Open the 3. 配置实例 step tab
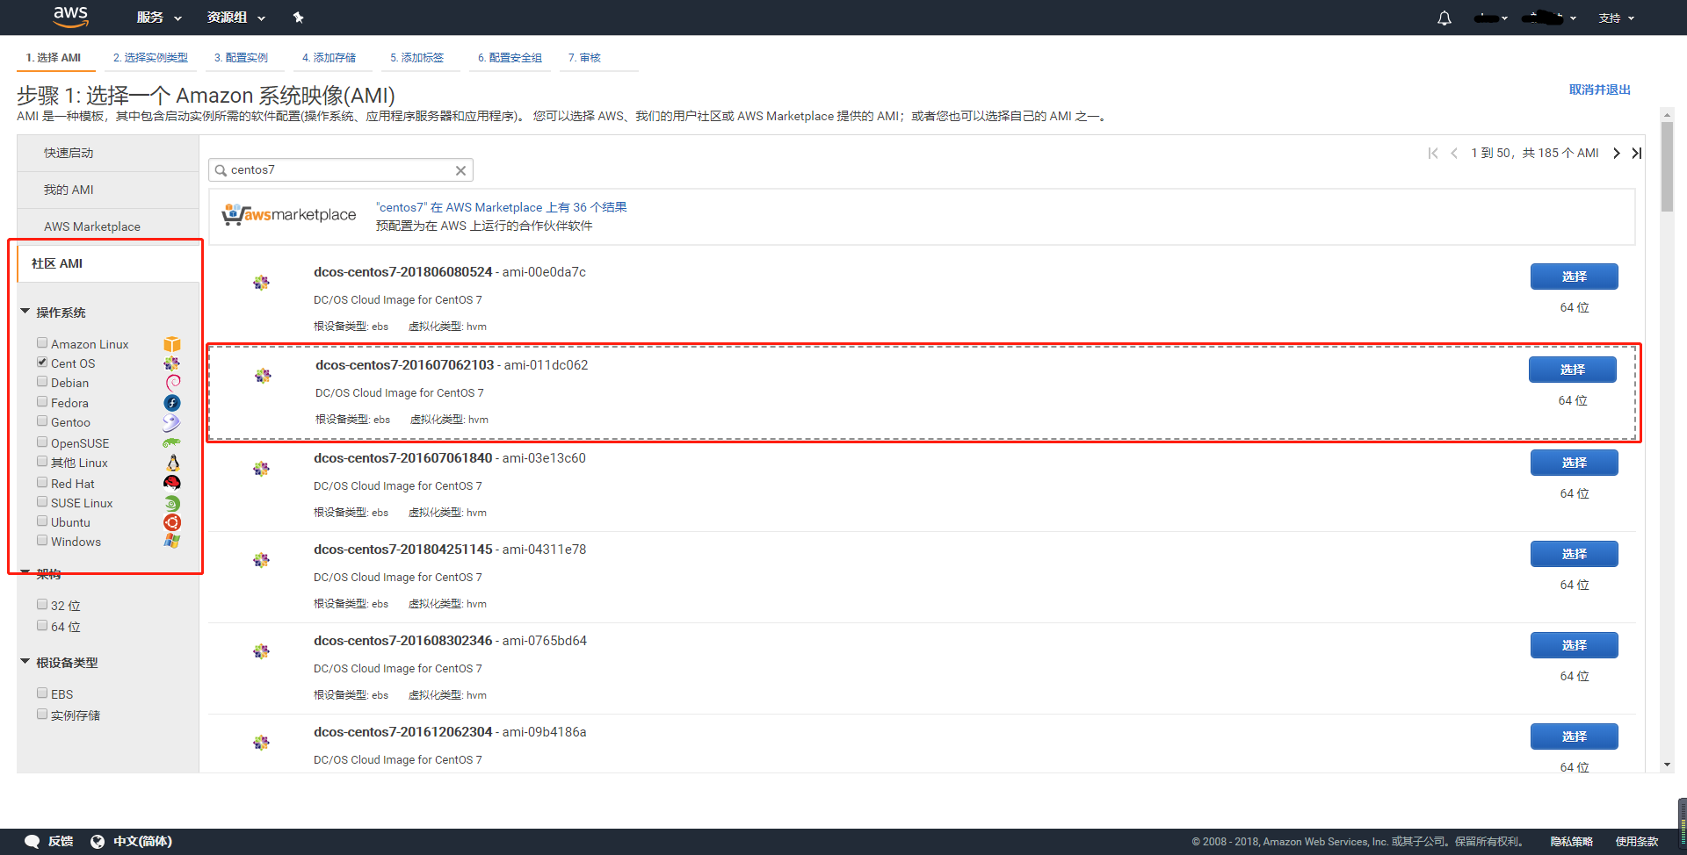The height and width of the screenshot is (855, 1687). click(241, 58)
